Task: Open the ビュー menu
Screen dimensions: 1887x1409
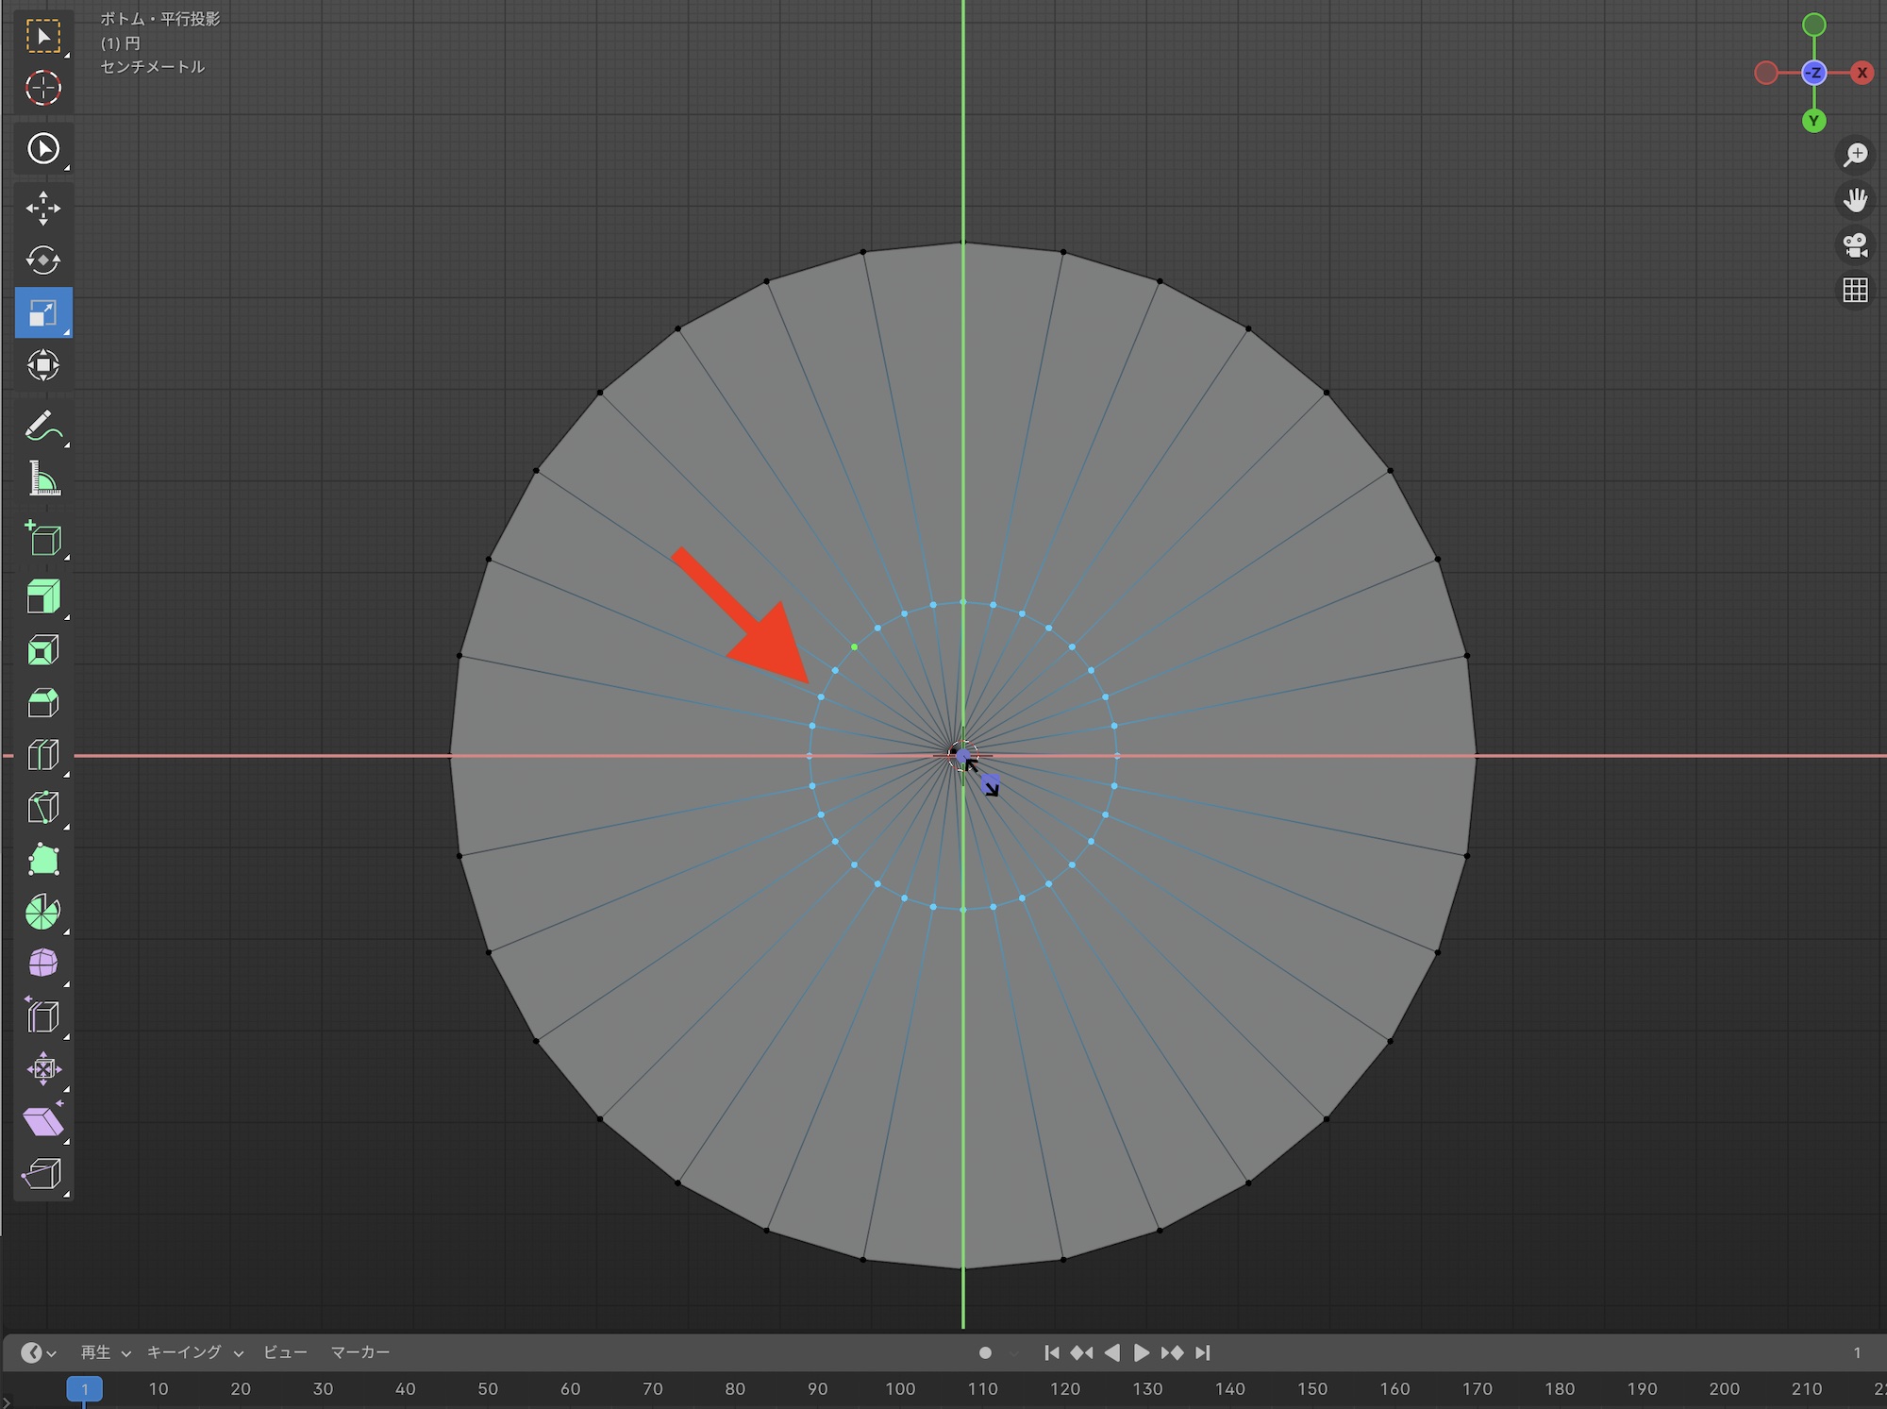Action: click(x=285, y=1352)
